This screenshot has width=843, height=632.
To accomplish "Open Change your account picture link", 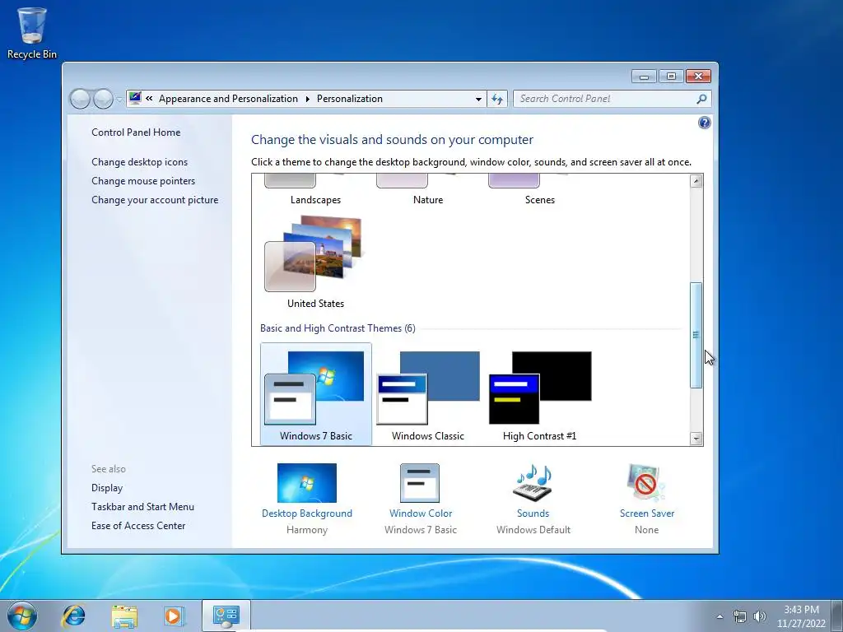I will coord(155,200).
